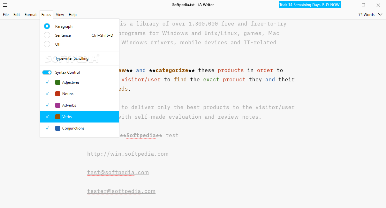Uncheck the Adverbs checkmark
Image resolution: width=386 pixels, height=208 pixels.
coord(47,105)
